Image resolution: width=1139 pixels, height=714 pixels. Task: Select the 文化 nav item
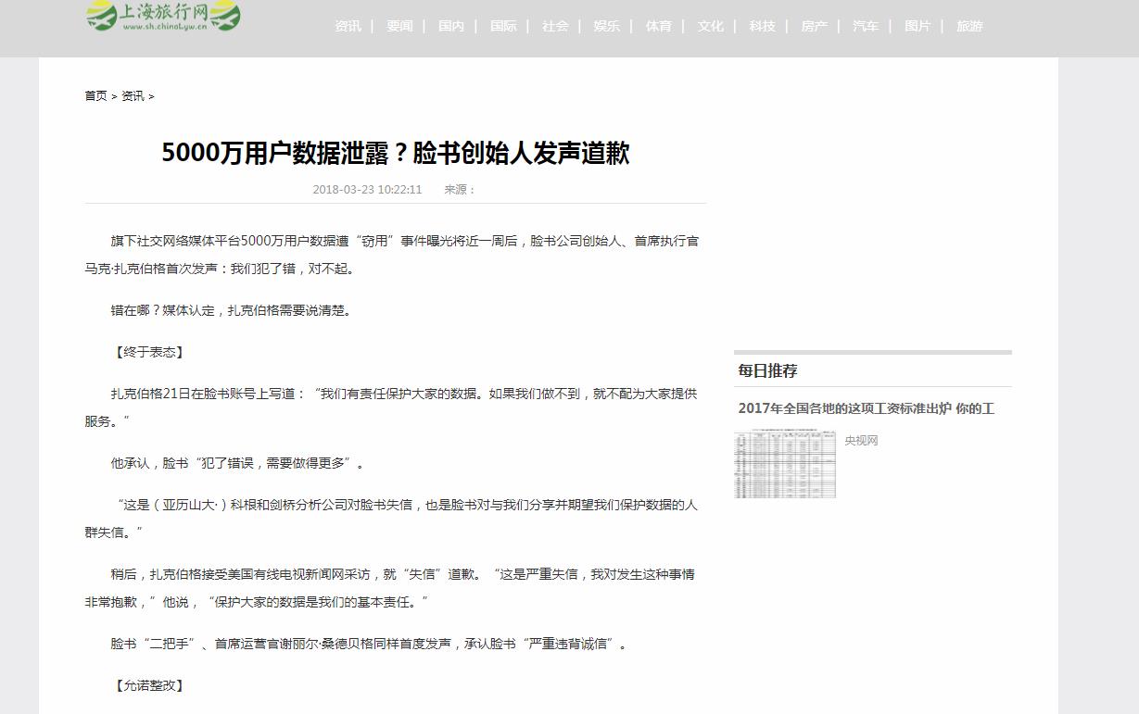(x=711, y=26)
